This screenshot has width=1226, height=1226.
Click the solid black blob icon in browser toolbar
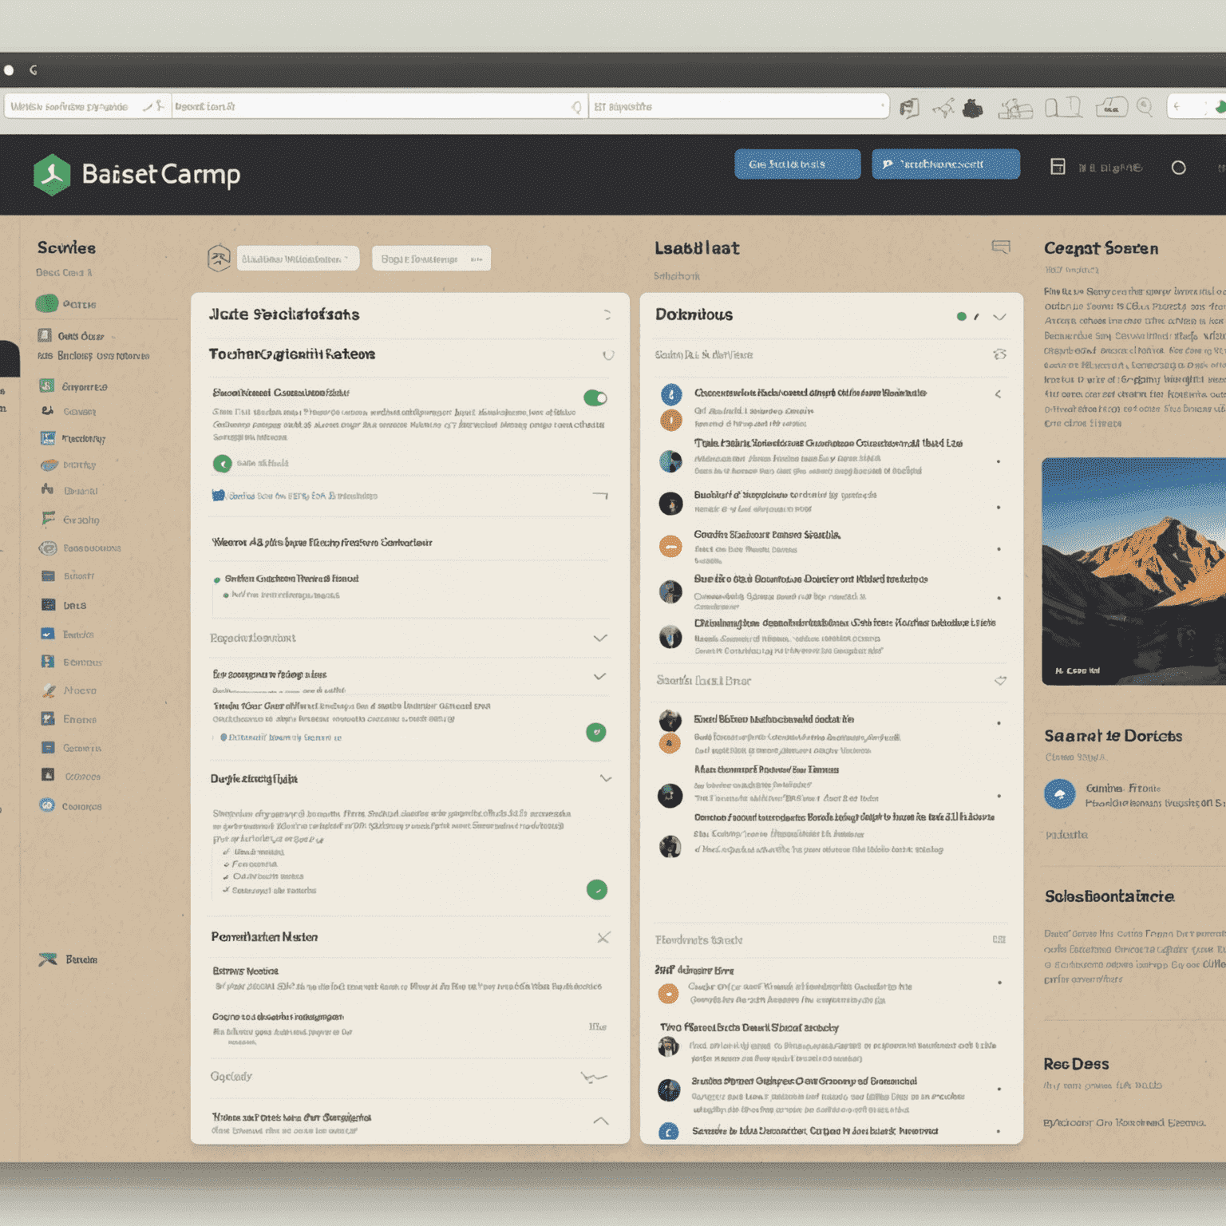point(972,108)
